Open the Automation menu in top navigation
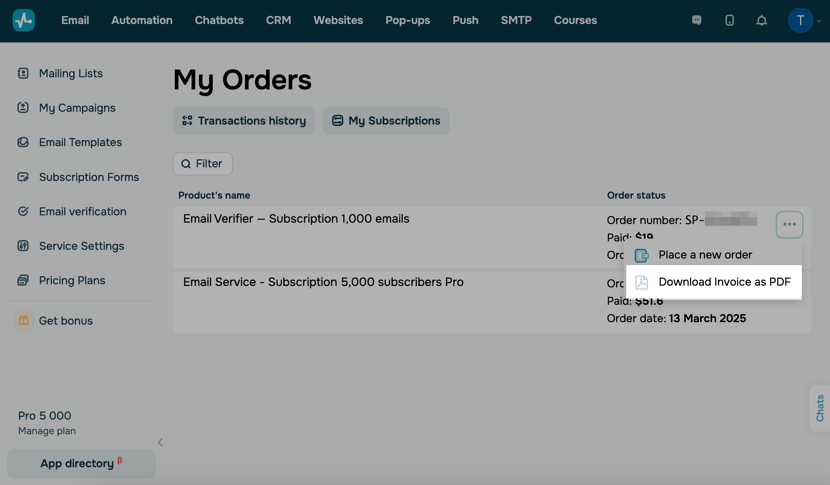The image size is (830, 485). 142,20
